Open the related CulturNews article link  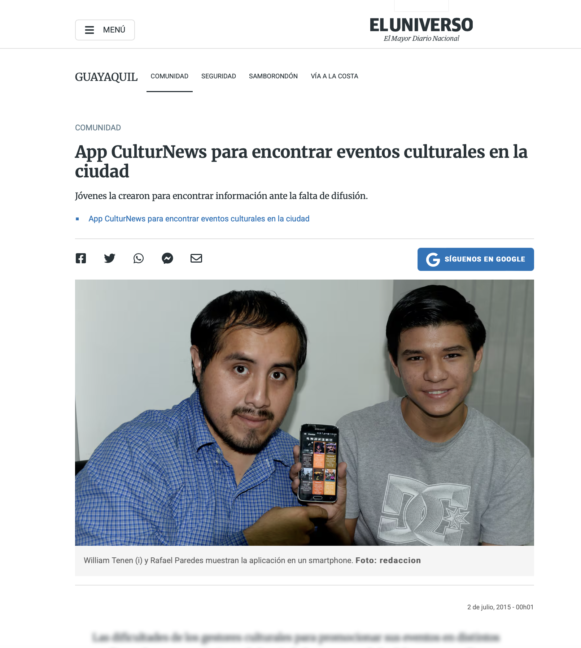pos(199,219)
